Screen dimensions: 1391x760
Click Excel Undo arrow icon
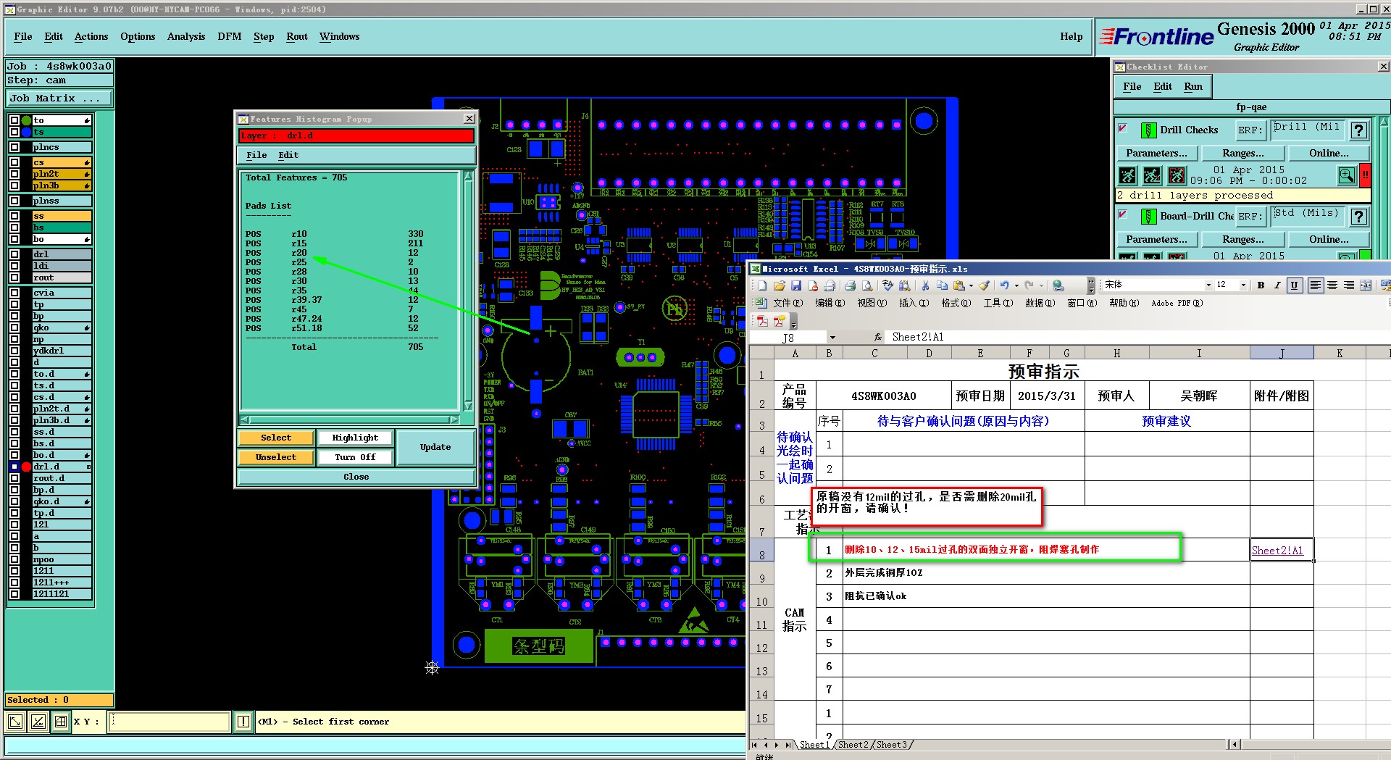(x=1004, y=285)
